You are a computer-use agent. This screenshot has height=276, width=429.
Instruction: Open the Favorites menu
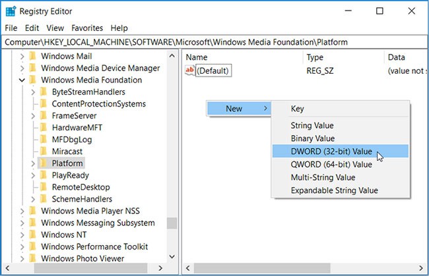tap(87, 28)
